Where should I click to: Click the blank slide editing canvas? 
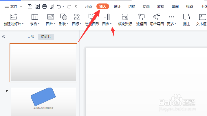[x=146, y=82]
